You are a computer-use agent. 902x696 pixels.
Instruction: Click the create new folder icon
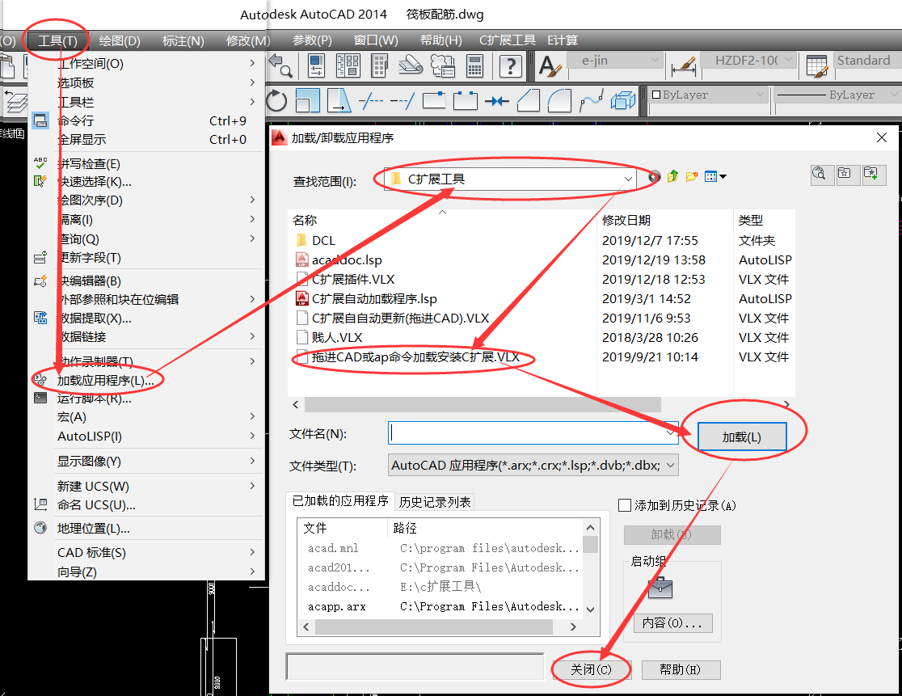point(692,176)
